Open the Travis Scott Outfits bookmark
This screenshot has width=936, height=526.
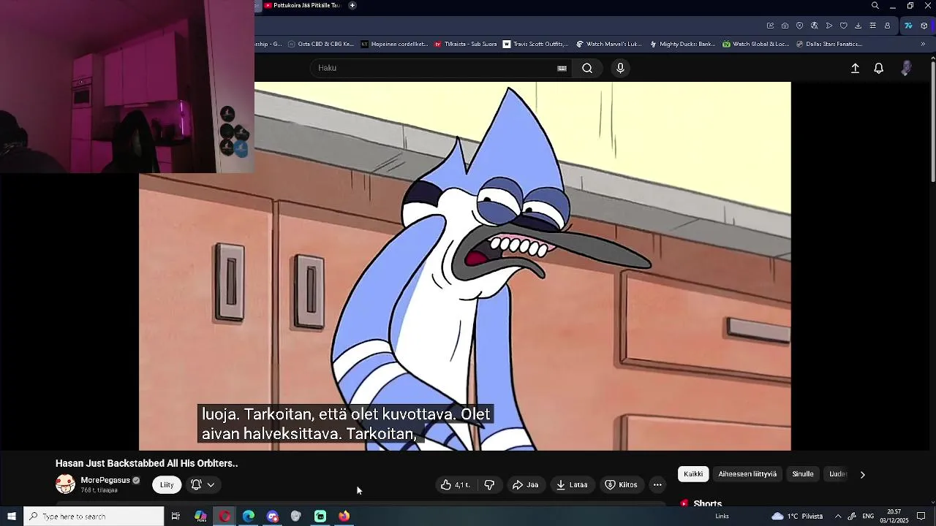(536, 44)
